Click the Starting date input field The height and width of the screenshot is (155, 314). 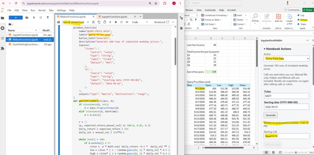click(x=286, y=107)
